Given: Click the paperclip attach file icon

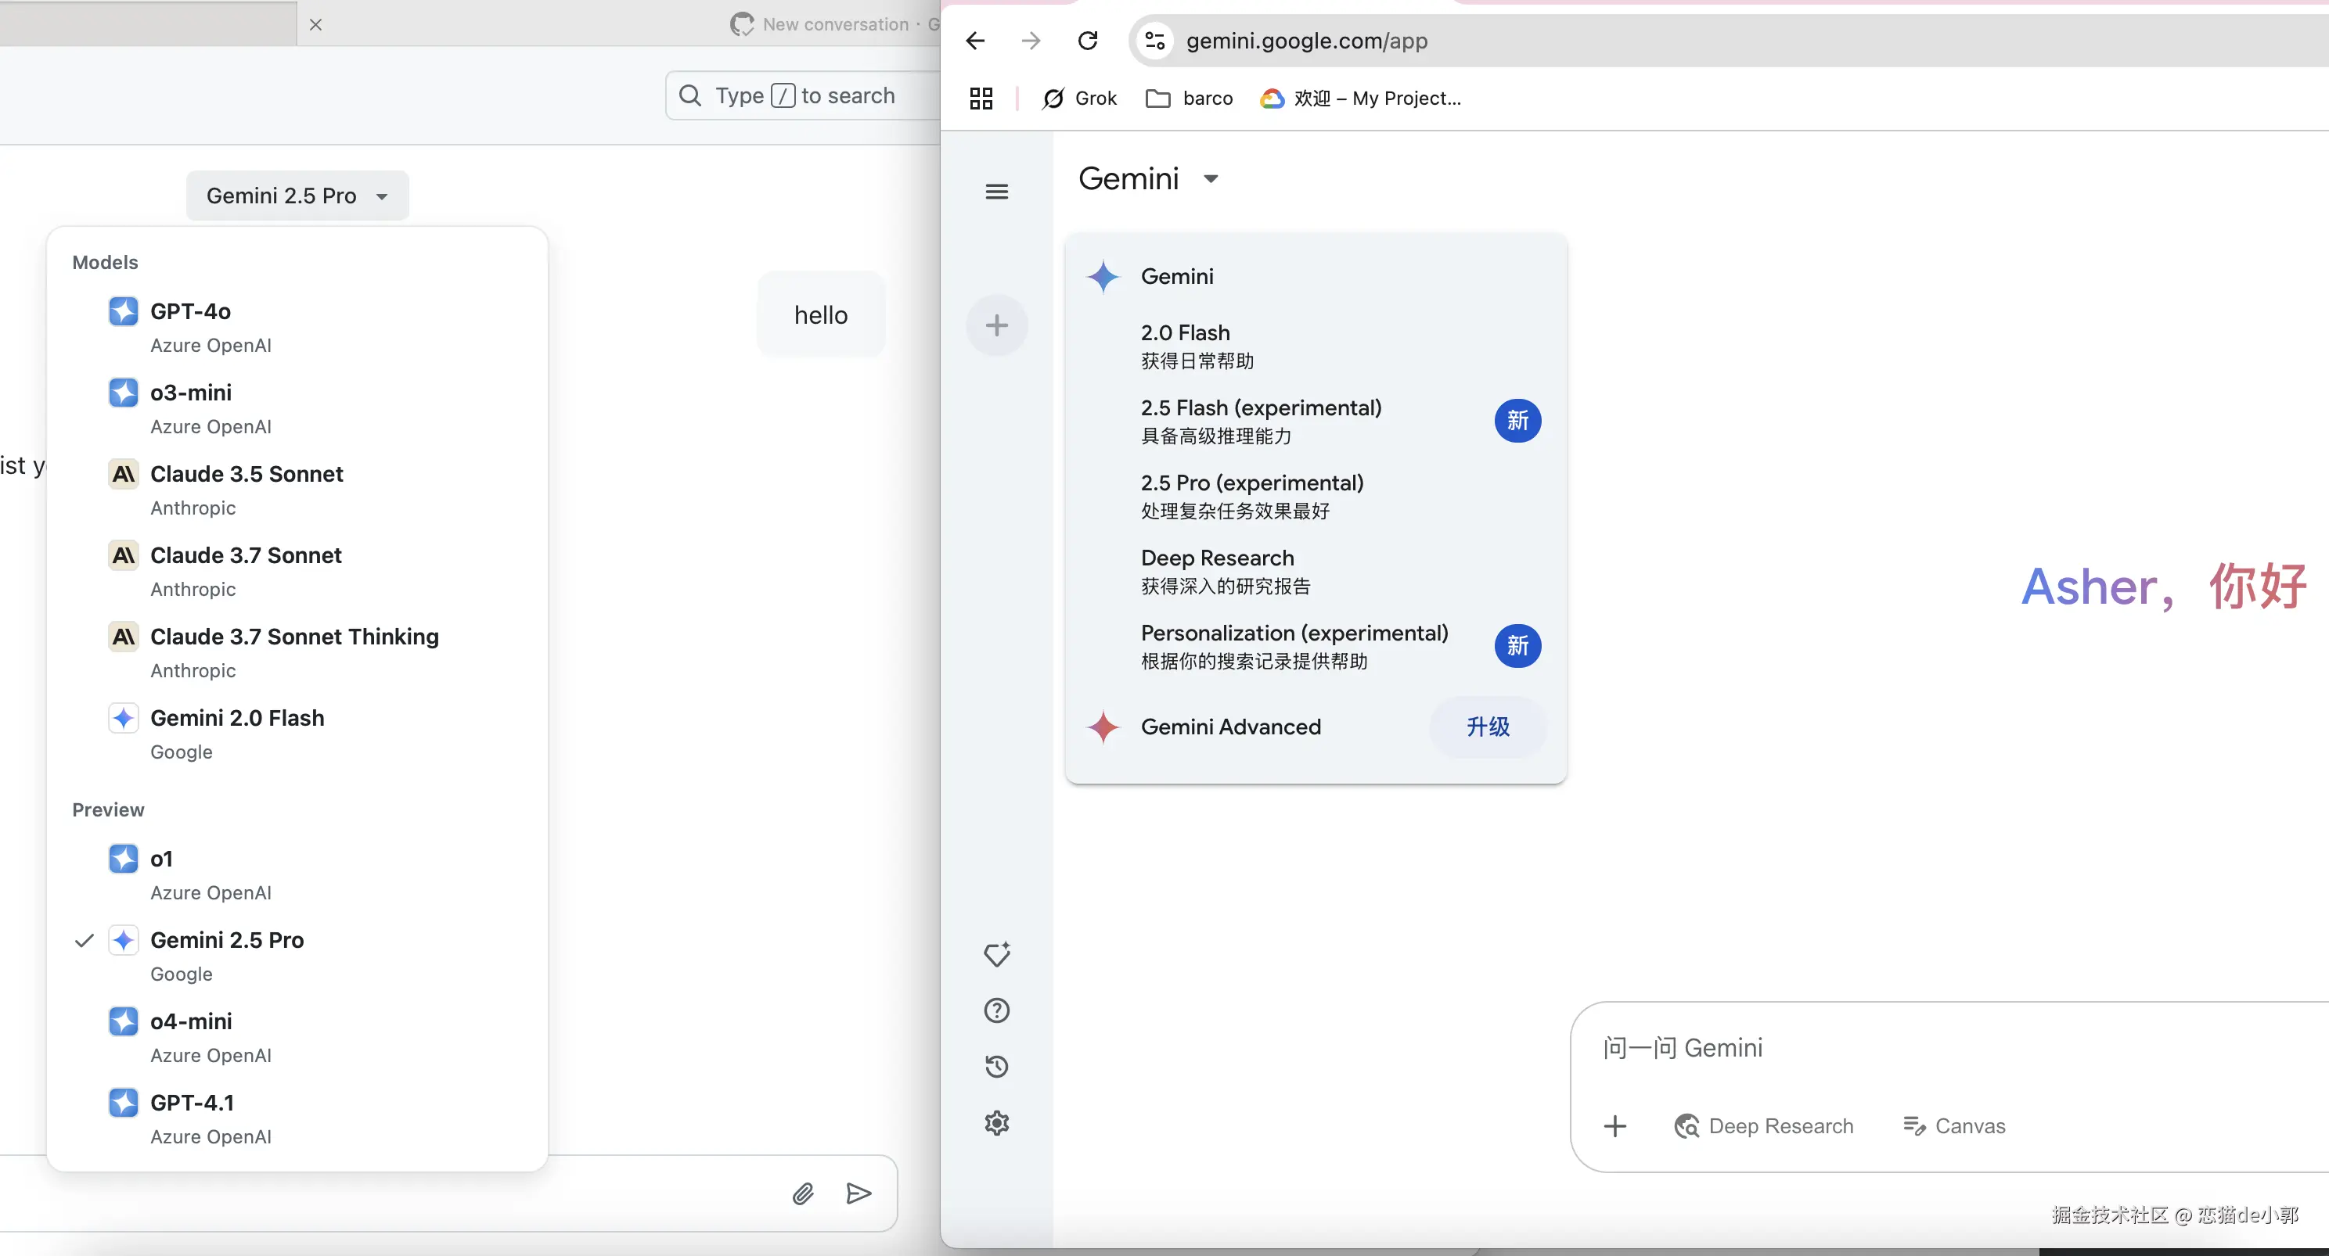Looking at the screenshot, I should pyautogui.click(x=803, y=1193).
